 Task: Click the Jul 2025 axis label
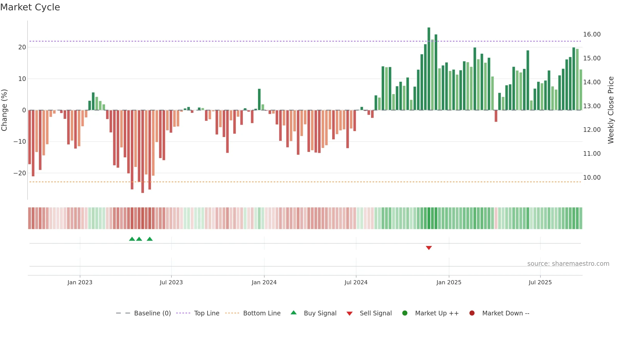click(x=540, y=282)
